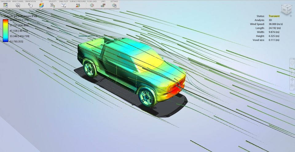Select the 3D view mode icon

(x=41, y=5)
